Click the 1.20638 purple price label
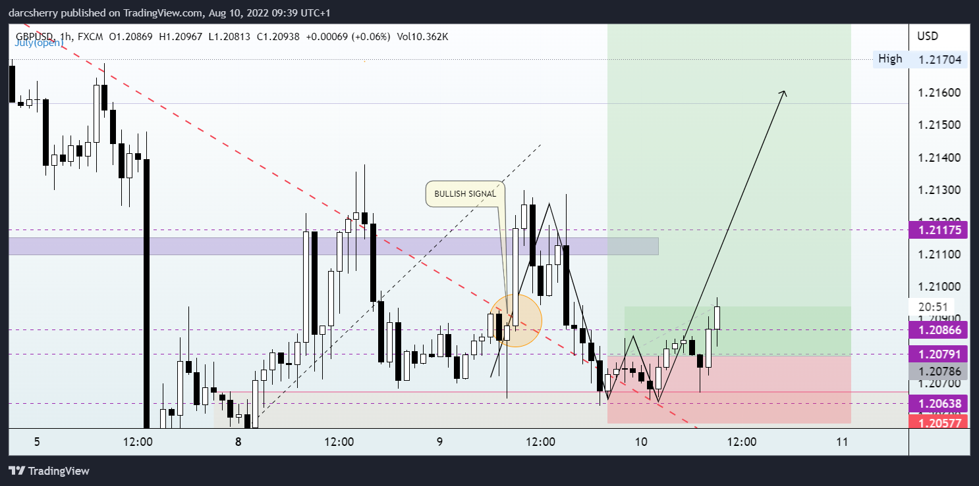 coord(938,403)
